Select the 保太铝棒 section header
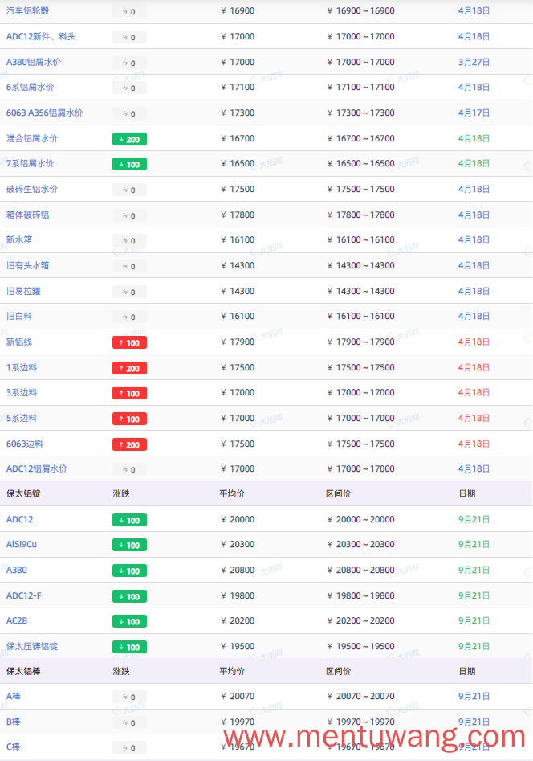This screenshot has height=761, width=533. coord(23,671)
